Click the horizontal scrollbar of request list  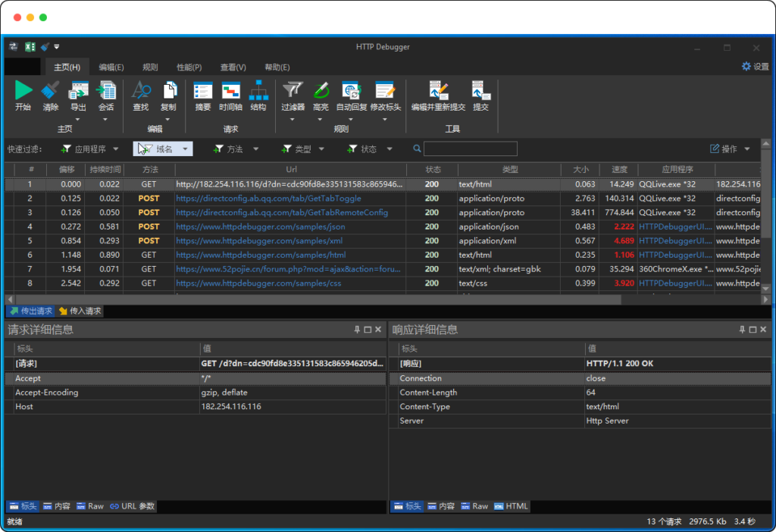click(x=319, y=300)
